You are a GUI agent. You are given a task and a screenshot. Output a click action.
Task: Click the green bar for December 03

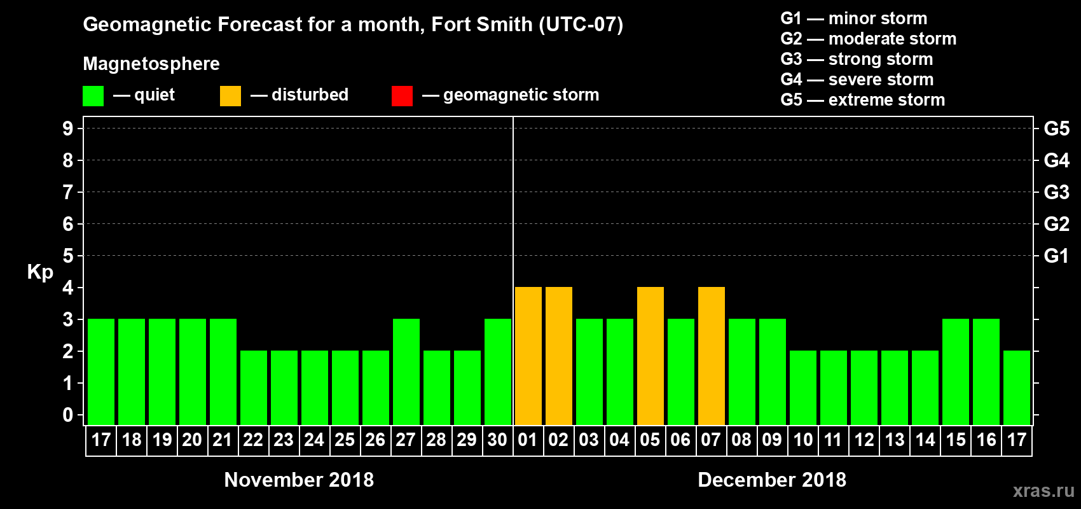point(589,372)
